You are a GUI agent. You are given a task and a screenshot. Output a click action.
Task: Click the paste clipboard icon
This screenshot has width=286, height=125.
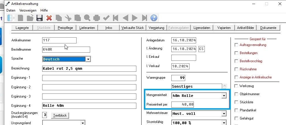coord(78,18)
